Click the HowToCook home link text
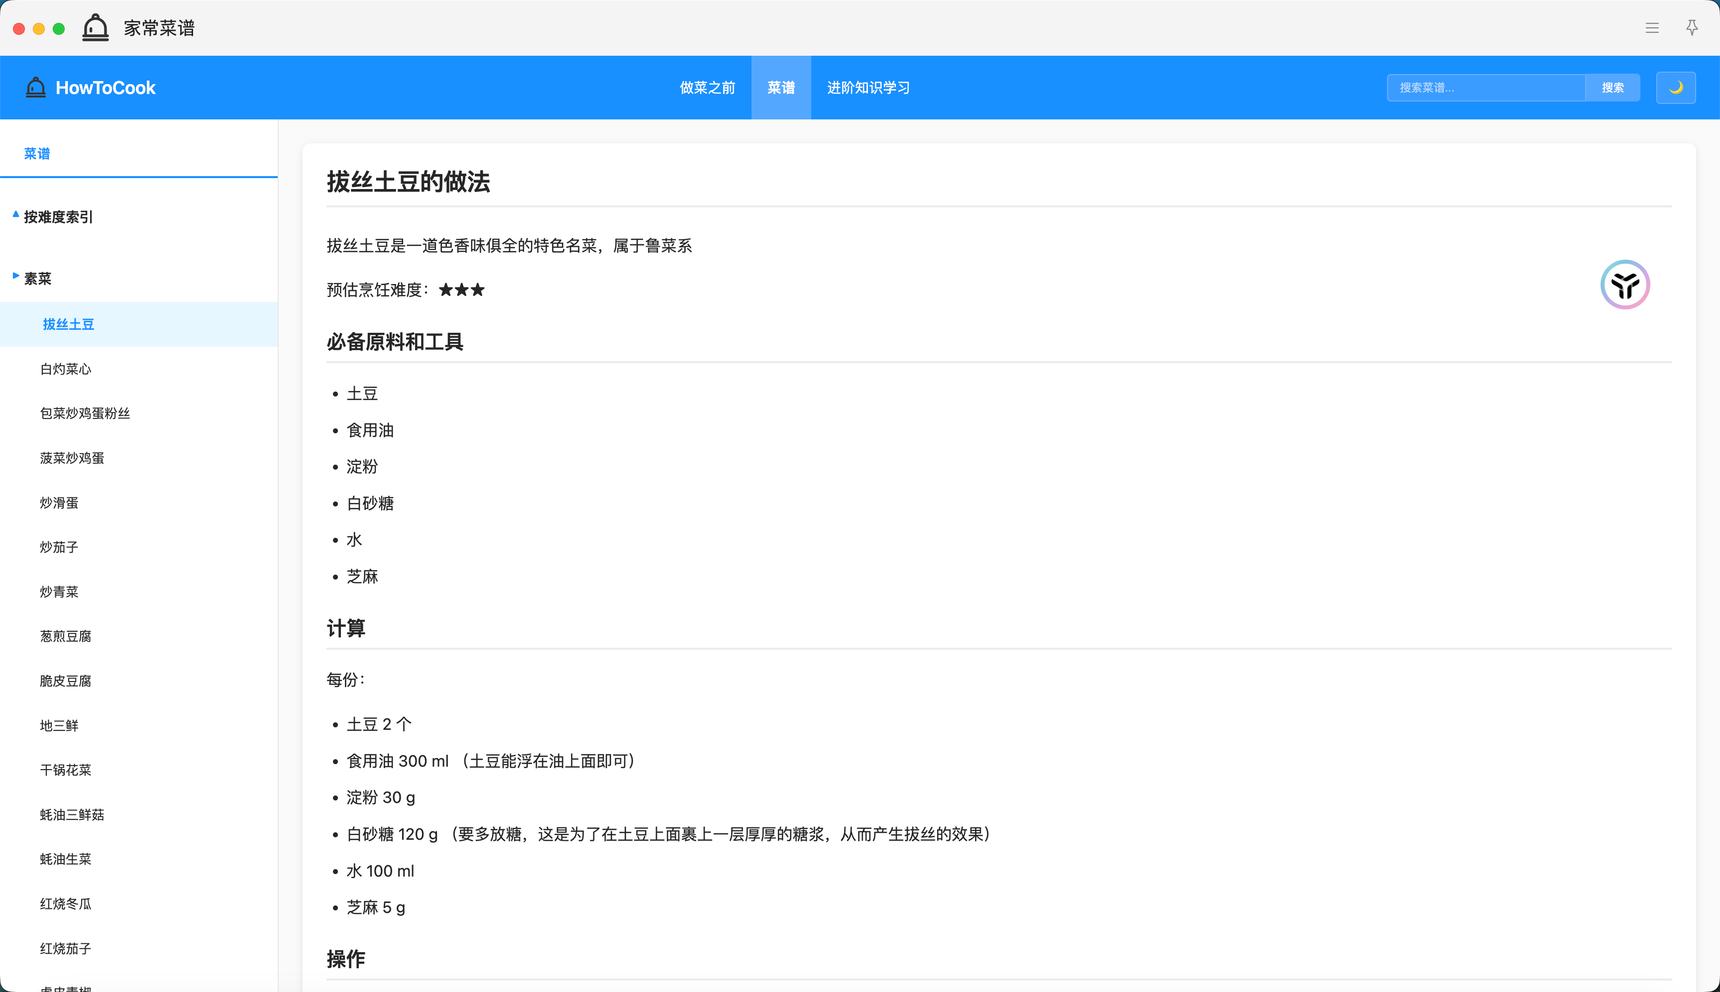 click(x=106, y=87)
